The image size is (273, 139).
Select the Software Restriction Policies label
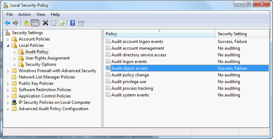pyautogui.click(x=45, y=90)
